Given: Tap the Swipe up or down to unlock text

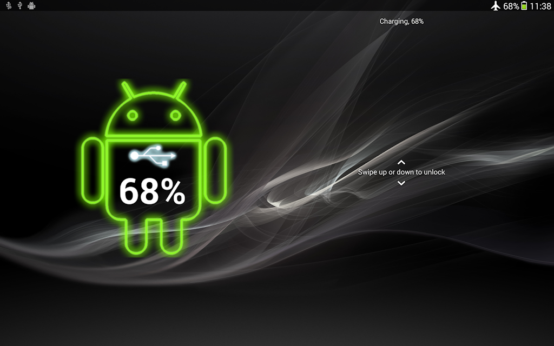Looking at the screenshot, I should (401, 172).
